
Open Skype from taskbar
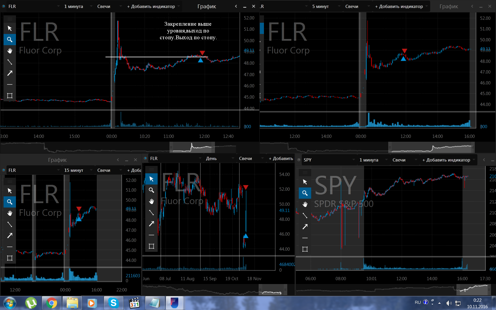[113, 303]
